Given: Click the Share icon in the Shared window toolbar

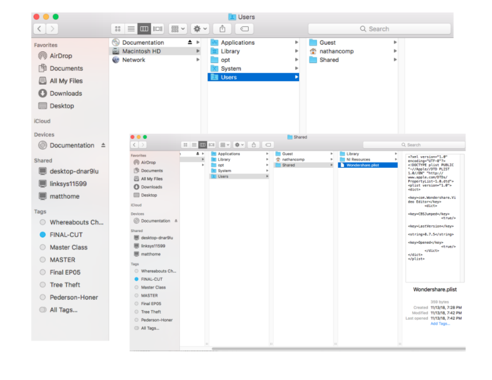Looking at the screenshot, I should pyautogui.click(x=253, y=145).
